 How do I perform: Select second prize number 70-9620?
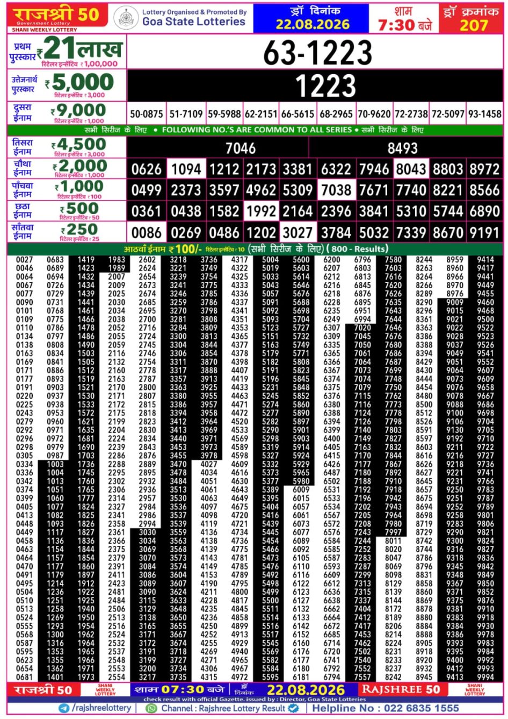tap(374, 114)
